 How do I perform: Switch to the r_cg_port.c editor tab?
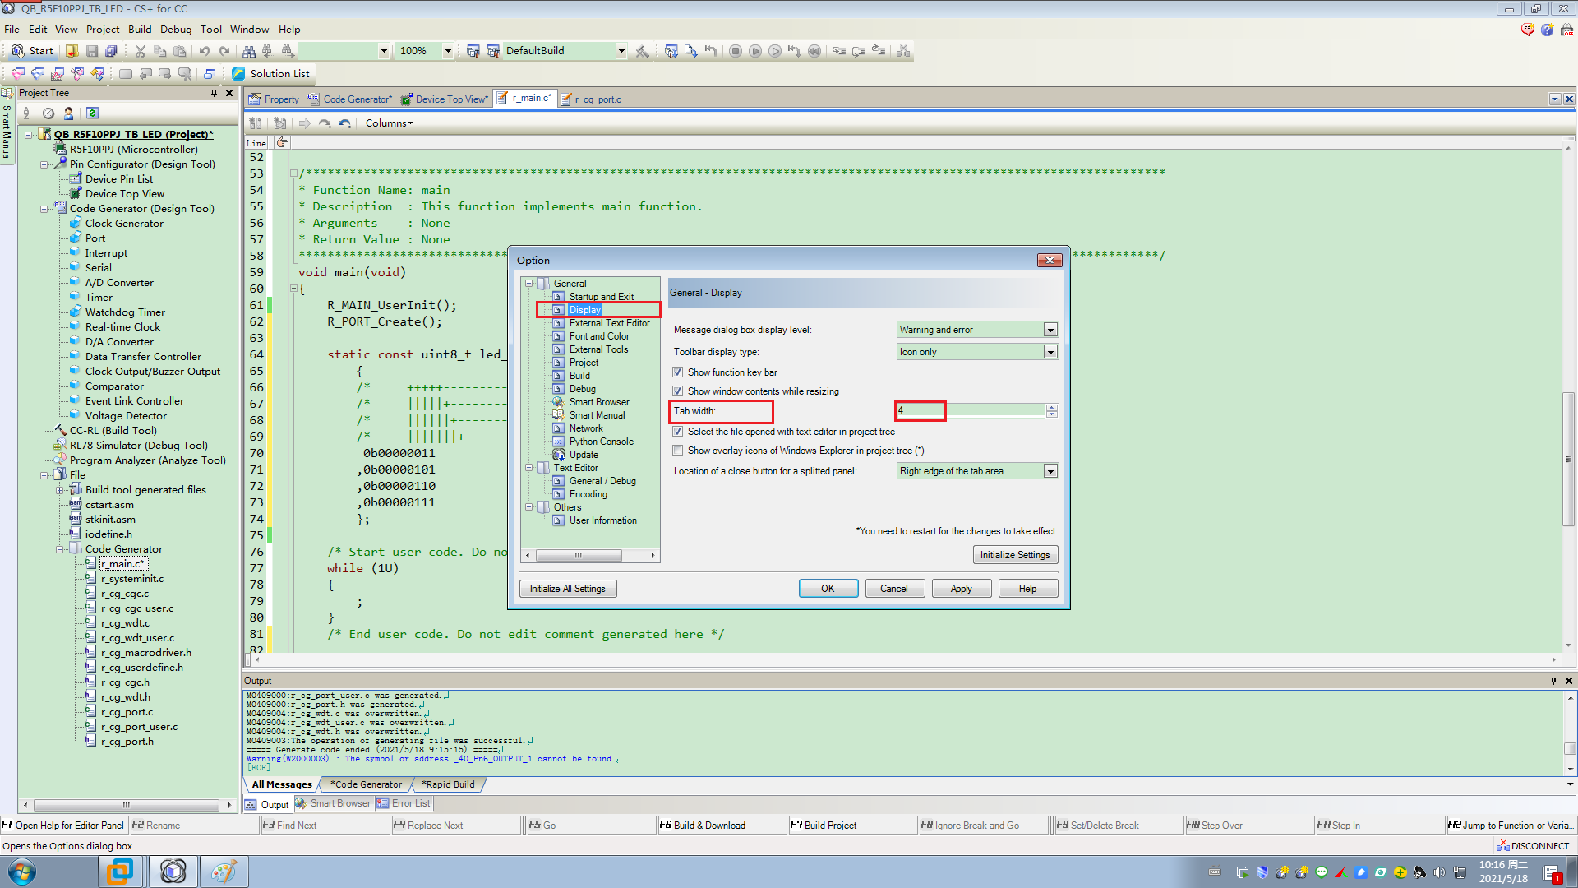pyautogui.click(x=598, y=98)
